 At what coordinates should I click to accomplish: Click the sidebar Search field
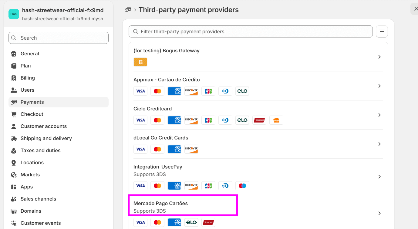(x=59, y=38)
